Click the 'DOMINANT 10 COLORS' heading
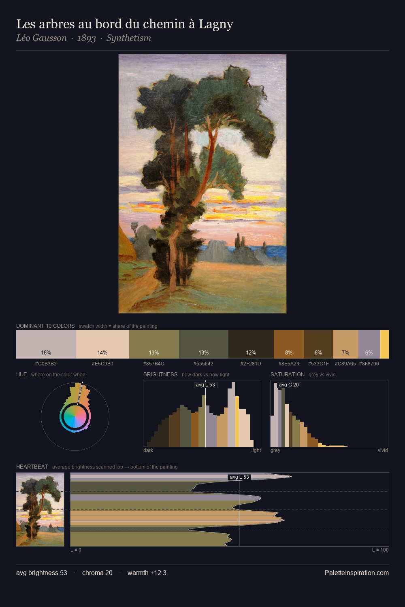The image size is (405, 607). 45,326
